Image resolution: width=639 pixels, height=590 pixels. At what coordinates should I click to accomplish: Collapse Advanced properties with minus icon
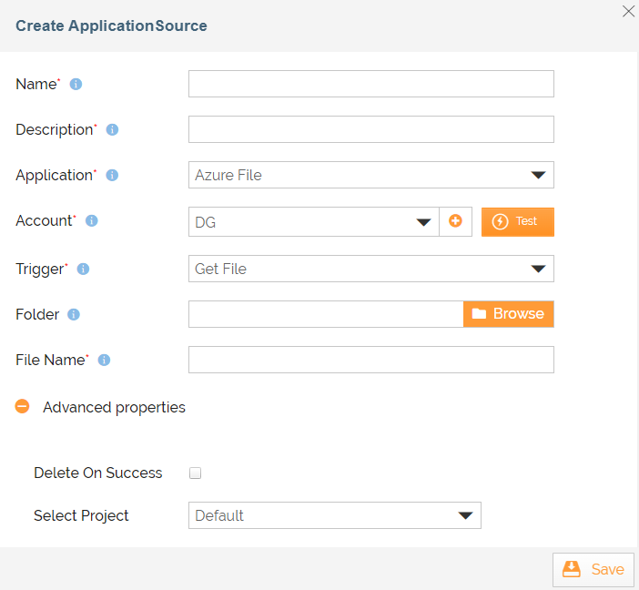23,406
